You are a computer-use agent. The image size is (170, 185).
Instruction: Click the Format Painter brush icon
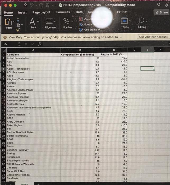[x=18, y=30]
